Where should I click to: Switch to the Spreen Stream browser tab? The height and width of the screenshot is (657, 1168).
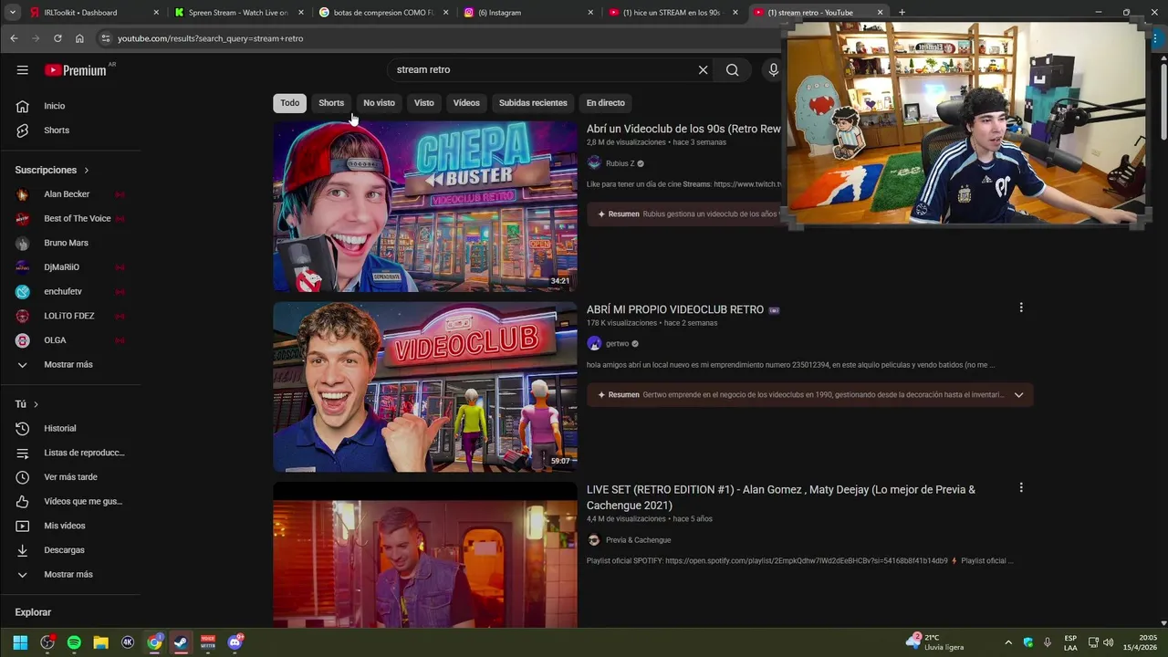click(x=238, y=13)
